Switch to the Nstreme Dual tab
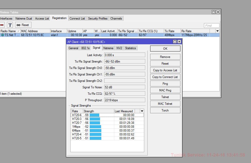The height and width of the screenshot is (163, 251). point(24,19)
